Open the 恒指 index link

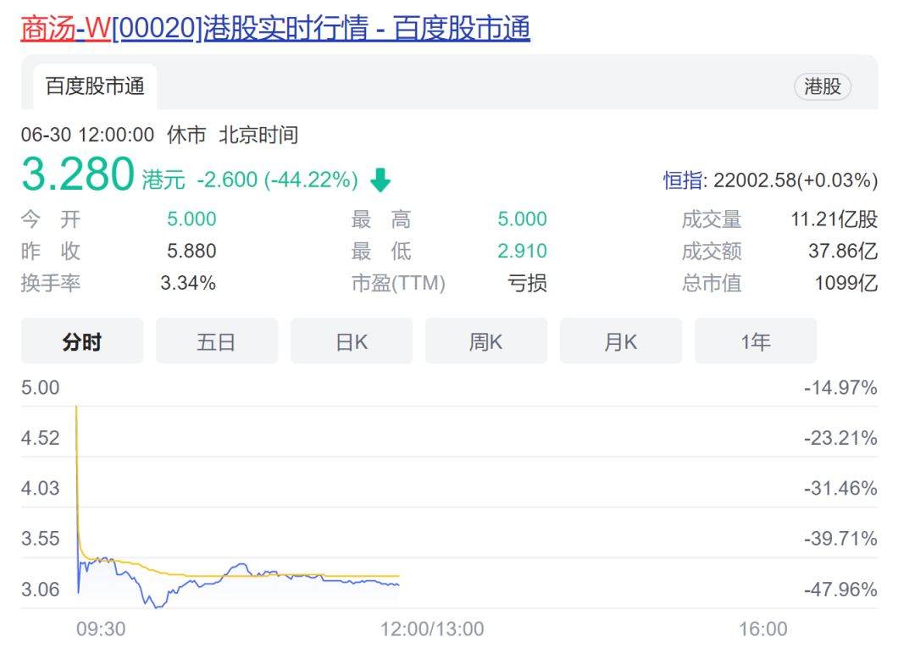click(683, 180)
